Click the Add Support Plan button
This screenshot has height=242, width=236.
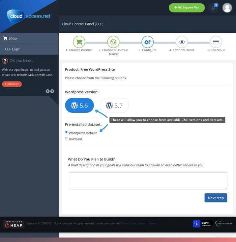(187, 7)
